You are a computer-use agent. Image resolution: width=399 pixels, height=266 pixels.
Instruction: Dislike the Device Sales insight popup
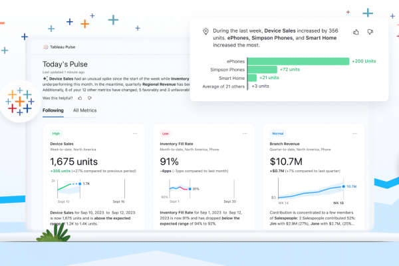(370, 32)
